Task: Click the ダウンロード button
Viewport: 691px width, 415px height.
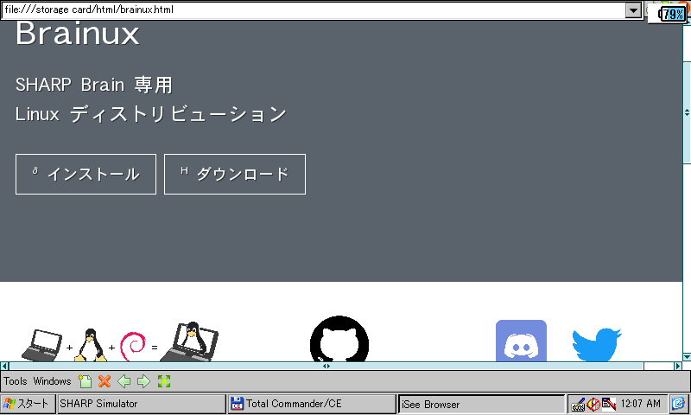Action: [x=235, y=174]
